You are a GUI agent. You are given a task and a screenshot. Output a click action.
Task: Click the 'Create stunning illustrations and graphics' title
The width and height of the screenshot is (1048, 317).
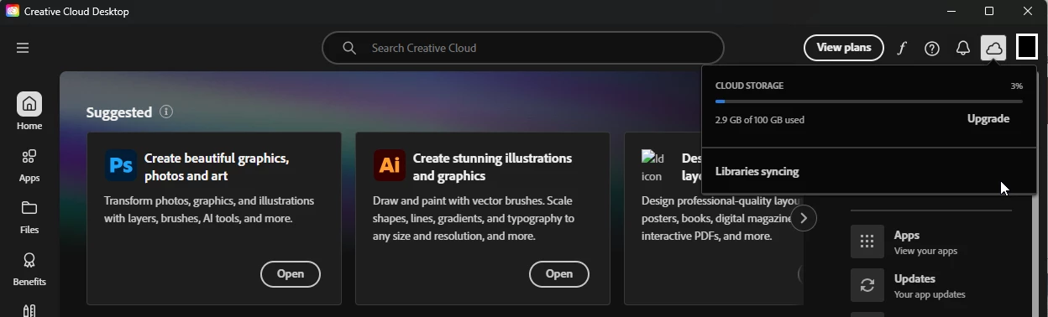[492, 167]
